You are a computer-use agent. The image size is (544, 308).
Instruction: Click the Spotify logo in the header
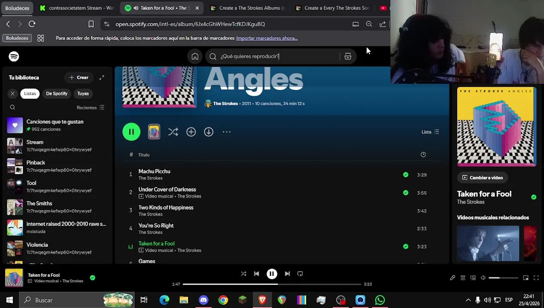(14, 56)
